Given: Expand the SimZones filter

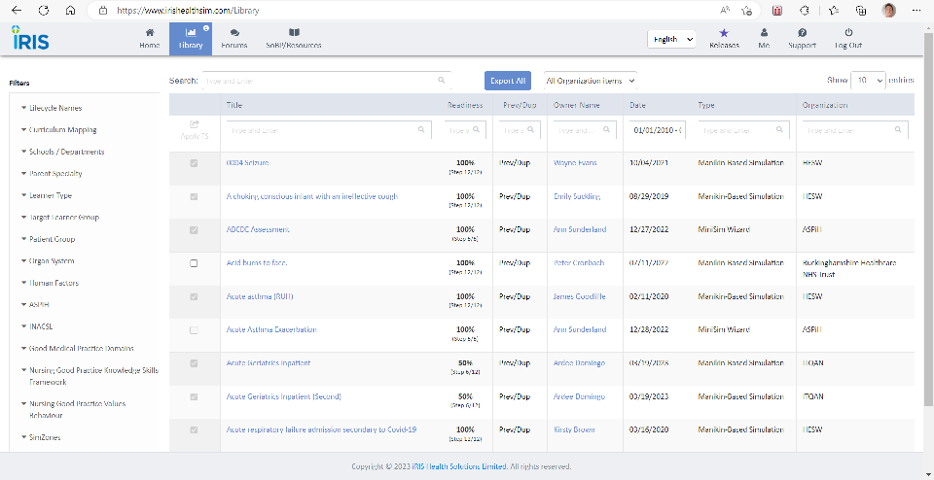Looking at the screenshot, I should tap(41, 437).
